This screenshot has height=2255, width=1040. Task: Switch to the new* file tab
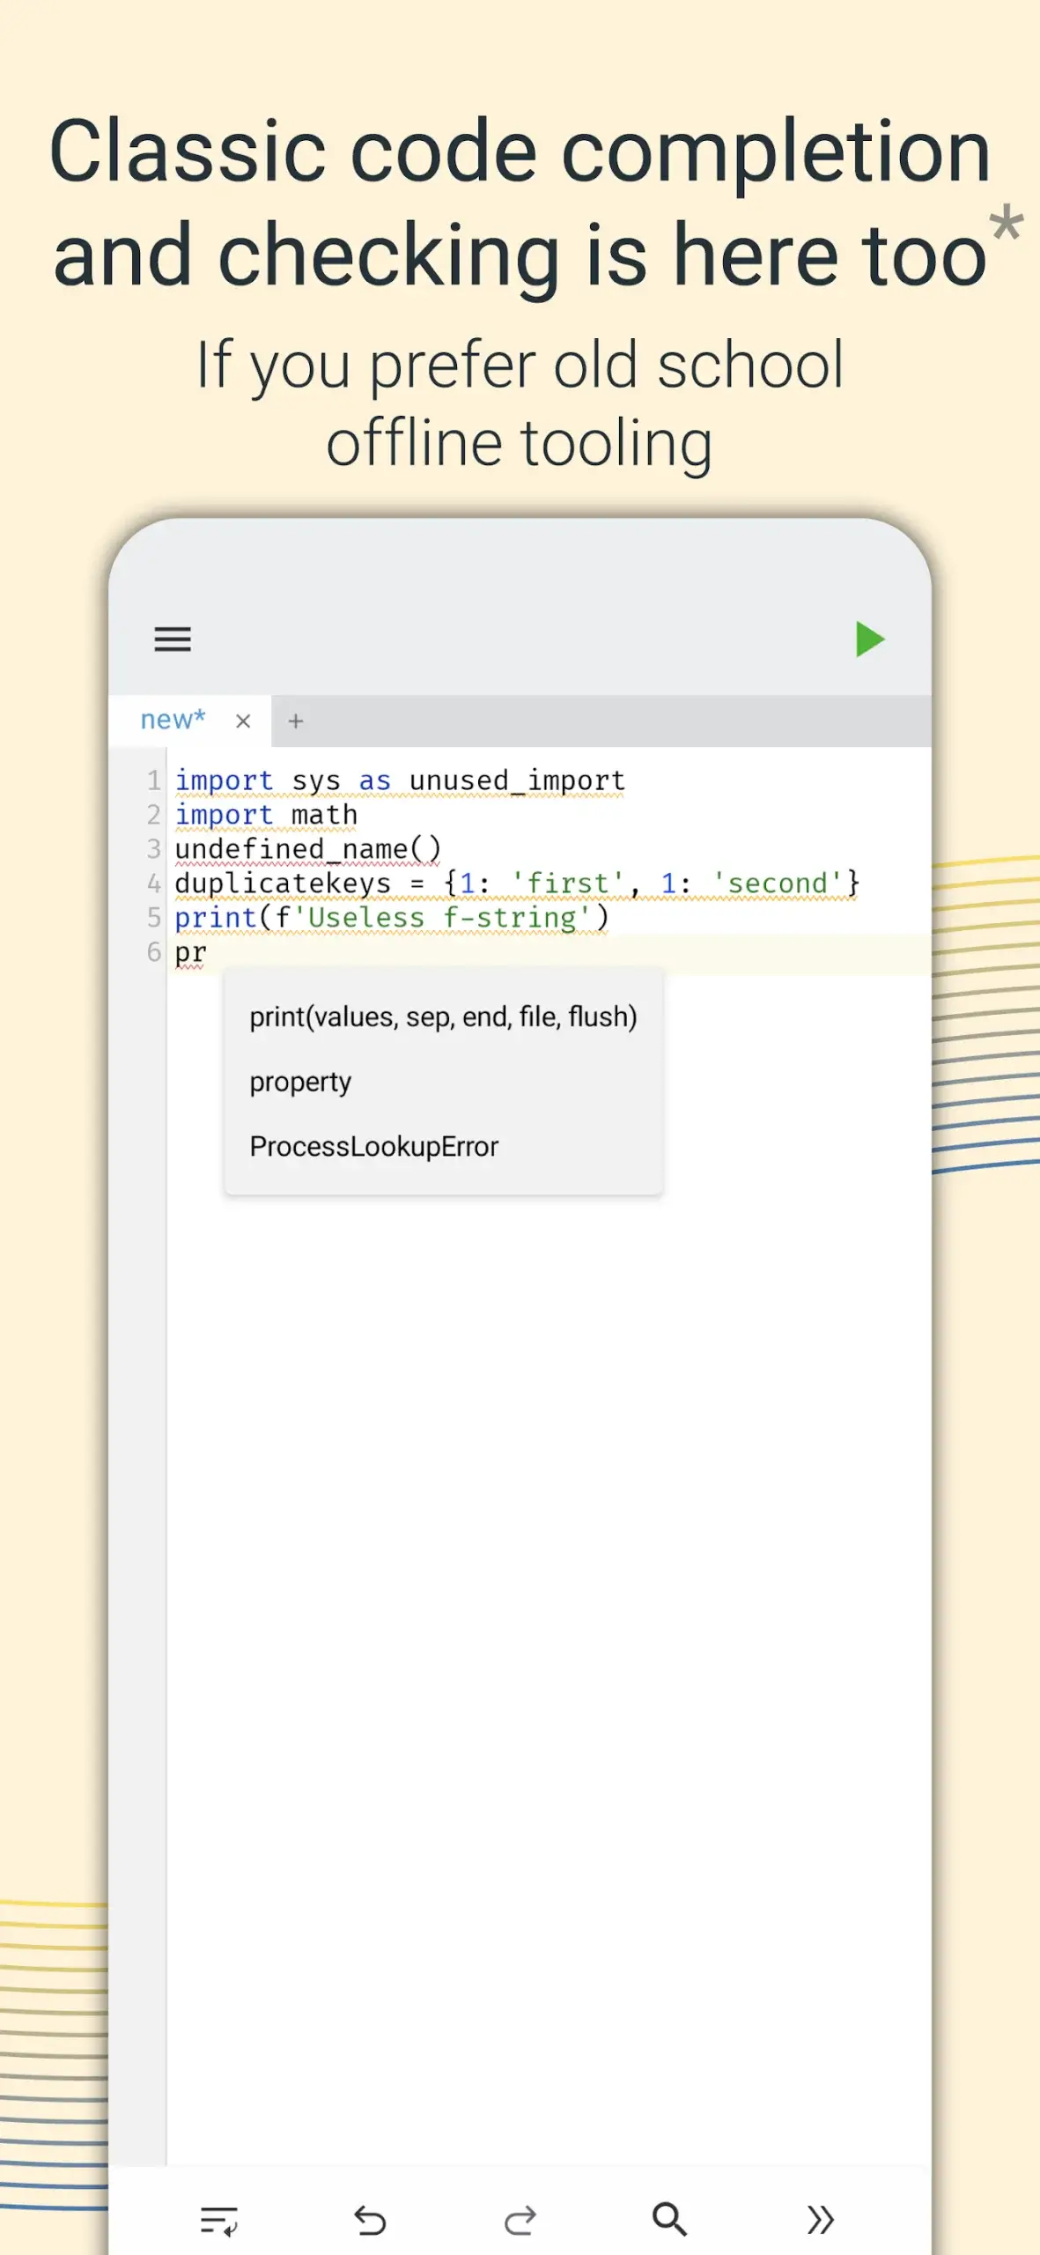click(x=173, y=720)
